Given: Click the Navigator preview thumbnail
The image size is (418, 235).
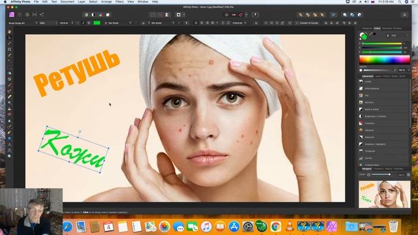Looking at the screenshot, I should point(385,195).
